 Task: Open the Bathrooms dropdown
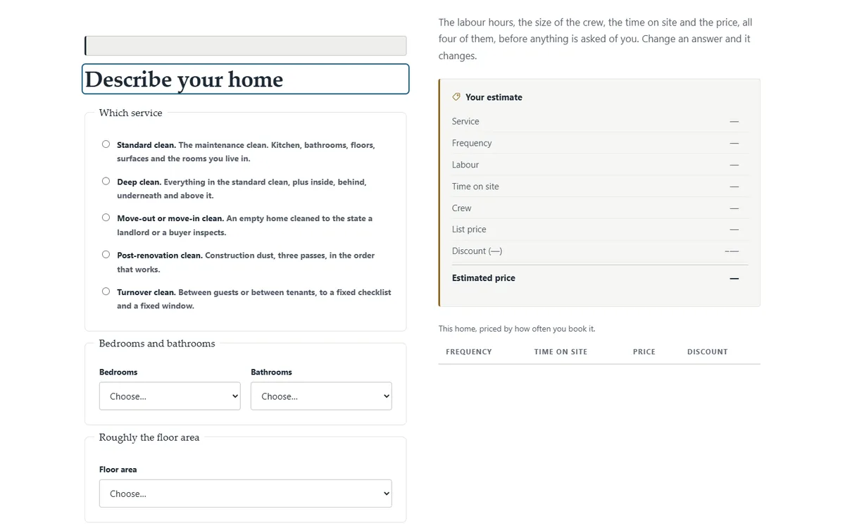[x=321, y=396]
